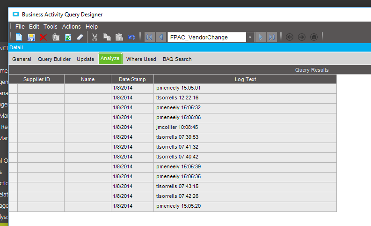Click the red X Delete icon
The height and width of the screenshot is (226, 371).
44,37
